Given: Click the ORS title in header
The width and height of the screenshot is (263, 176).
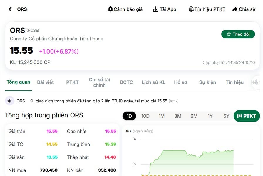Looking at the screenshot, I should 22,9.
